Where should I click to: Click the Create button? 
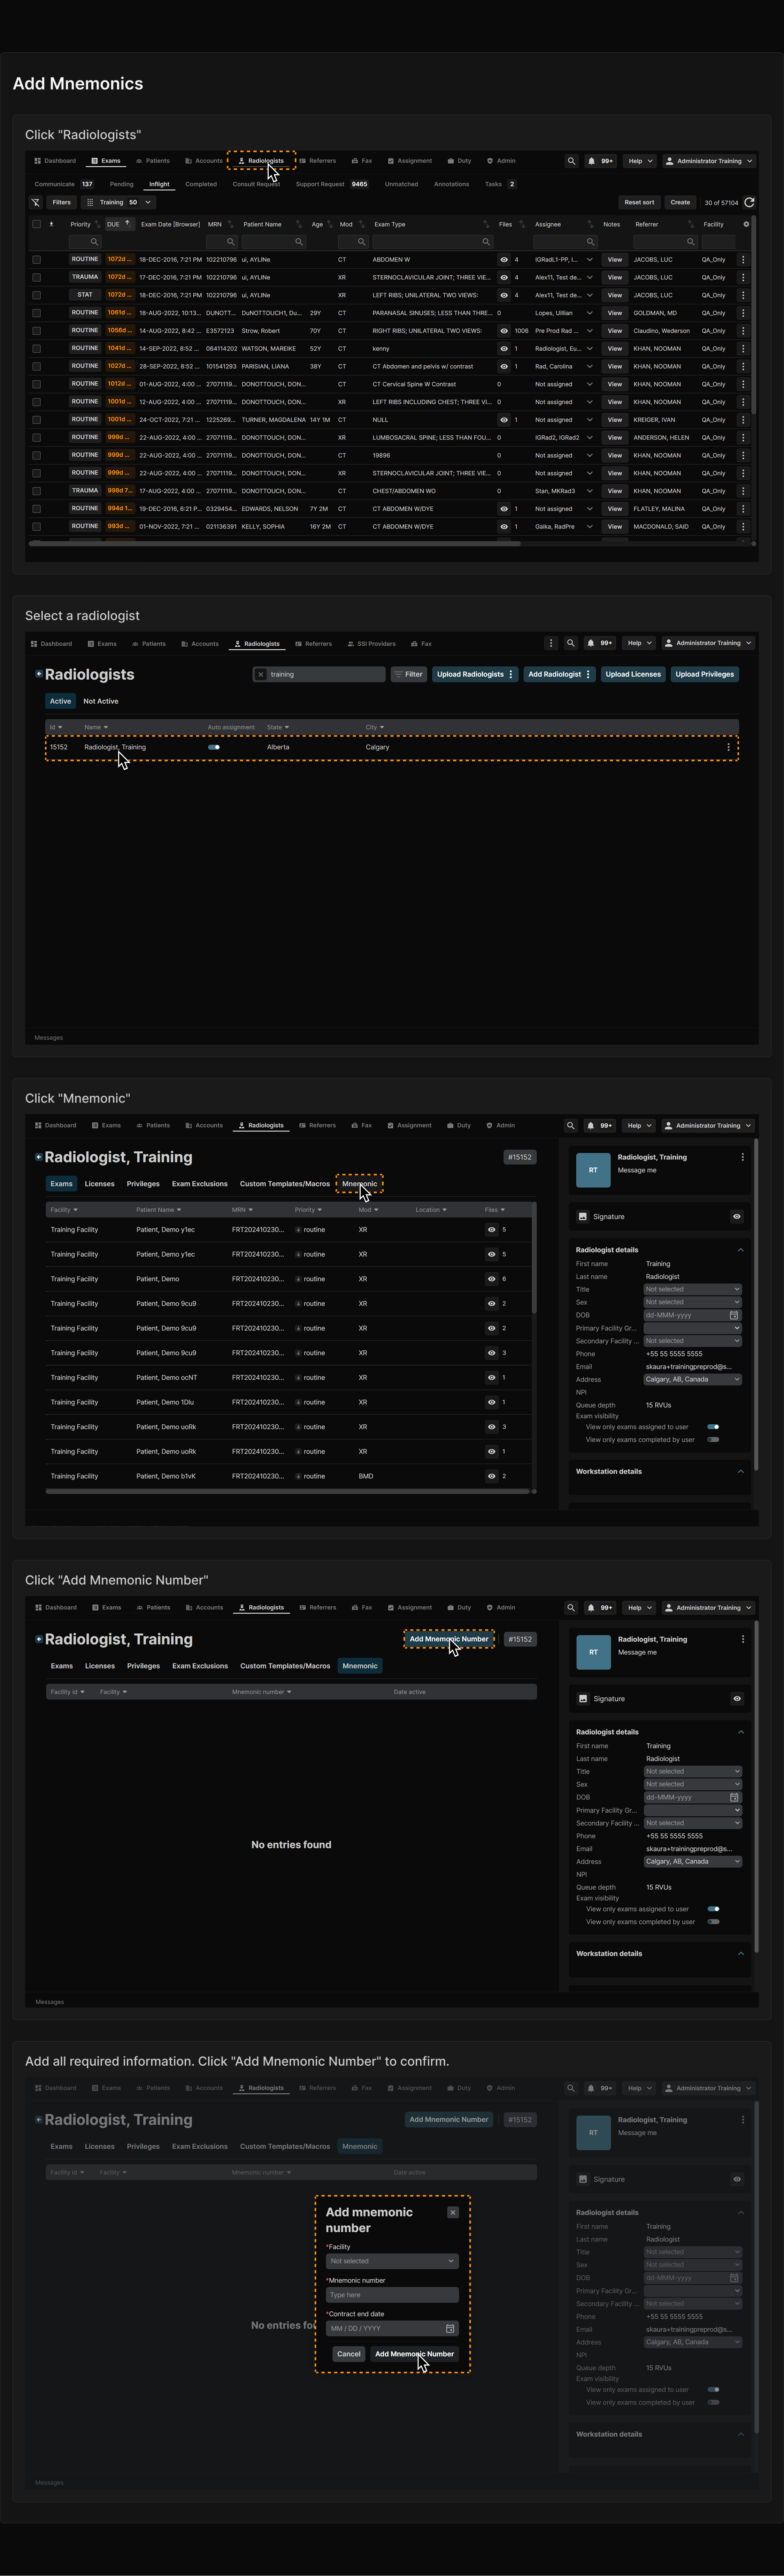[x=680, y=202]
